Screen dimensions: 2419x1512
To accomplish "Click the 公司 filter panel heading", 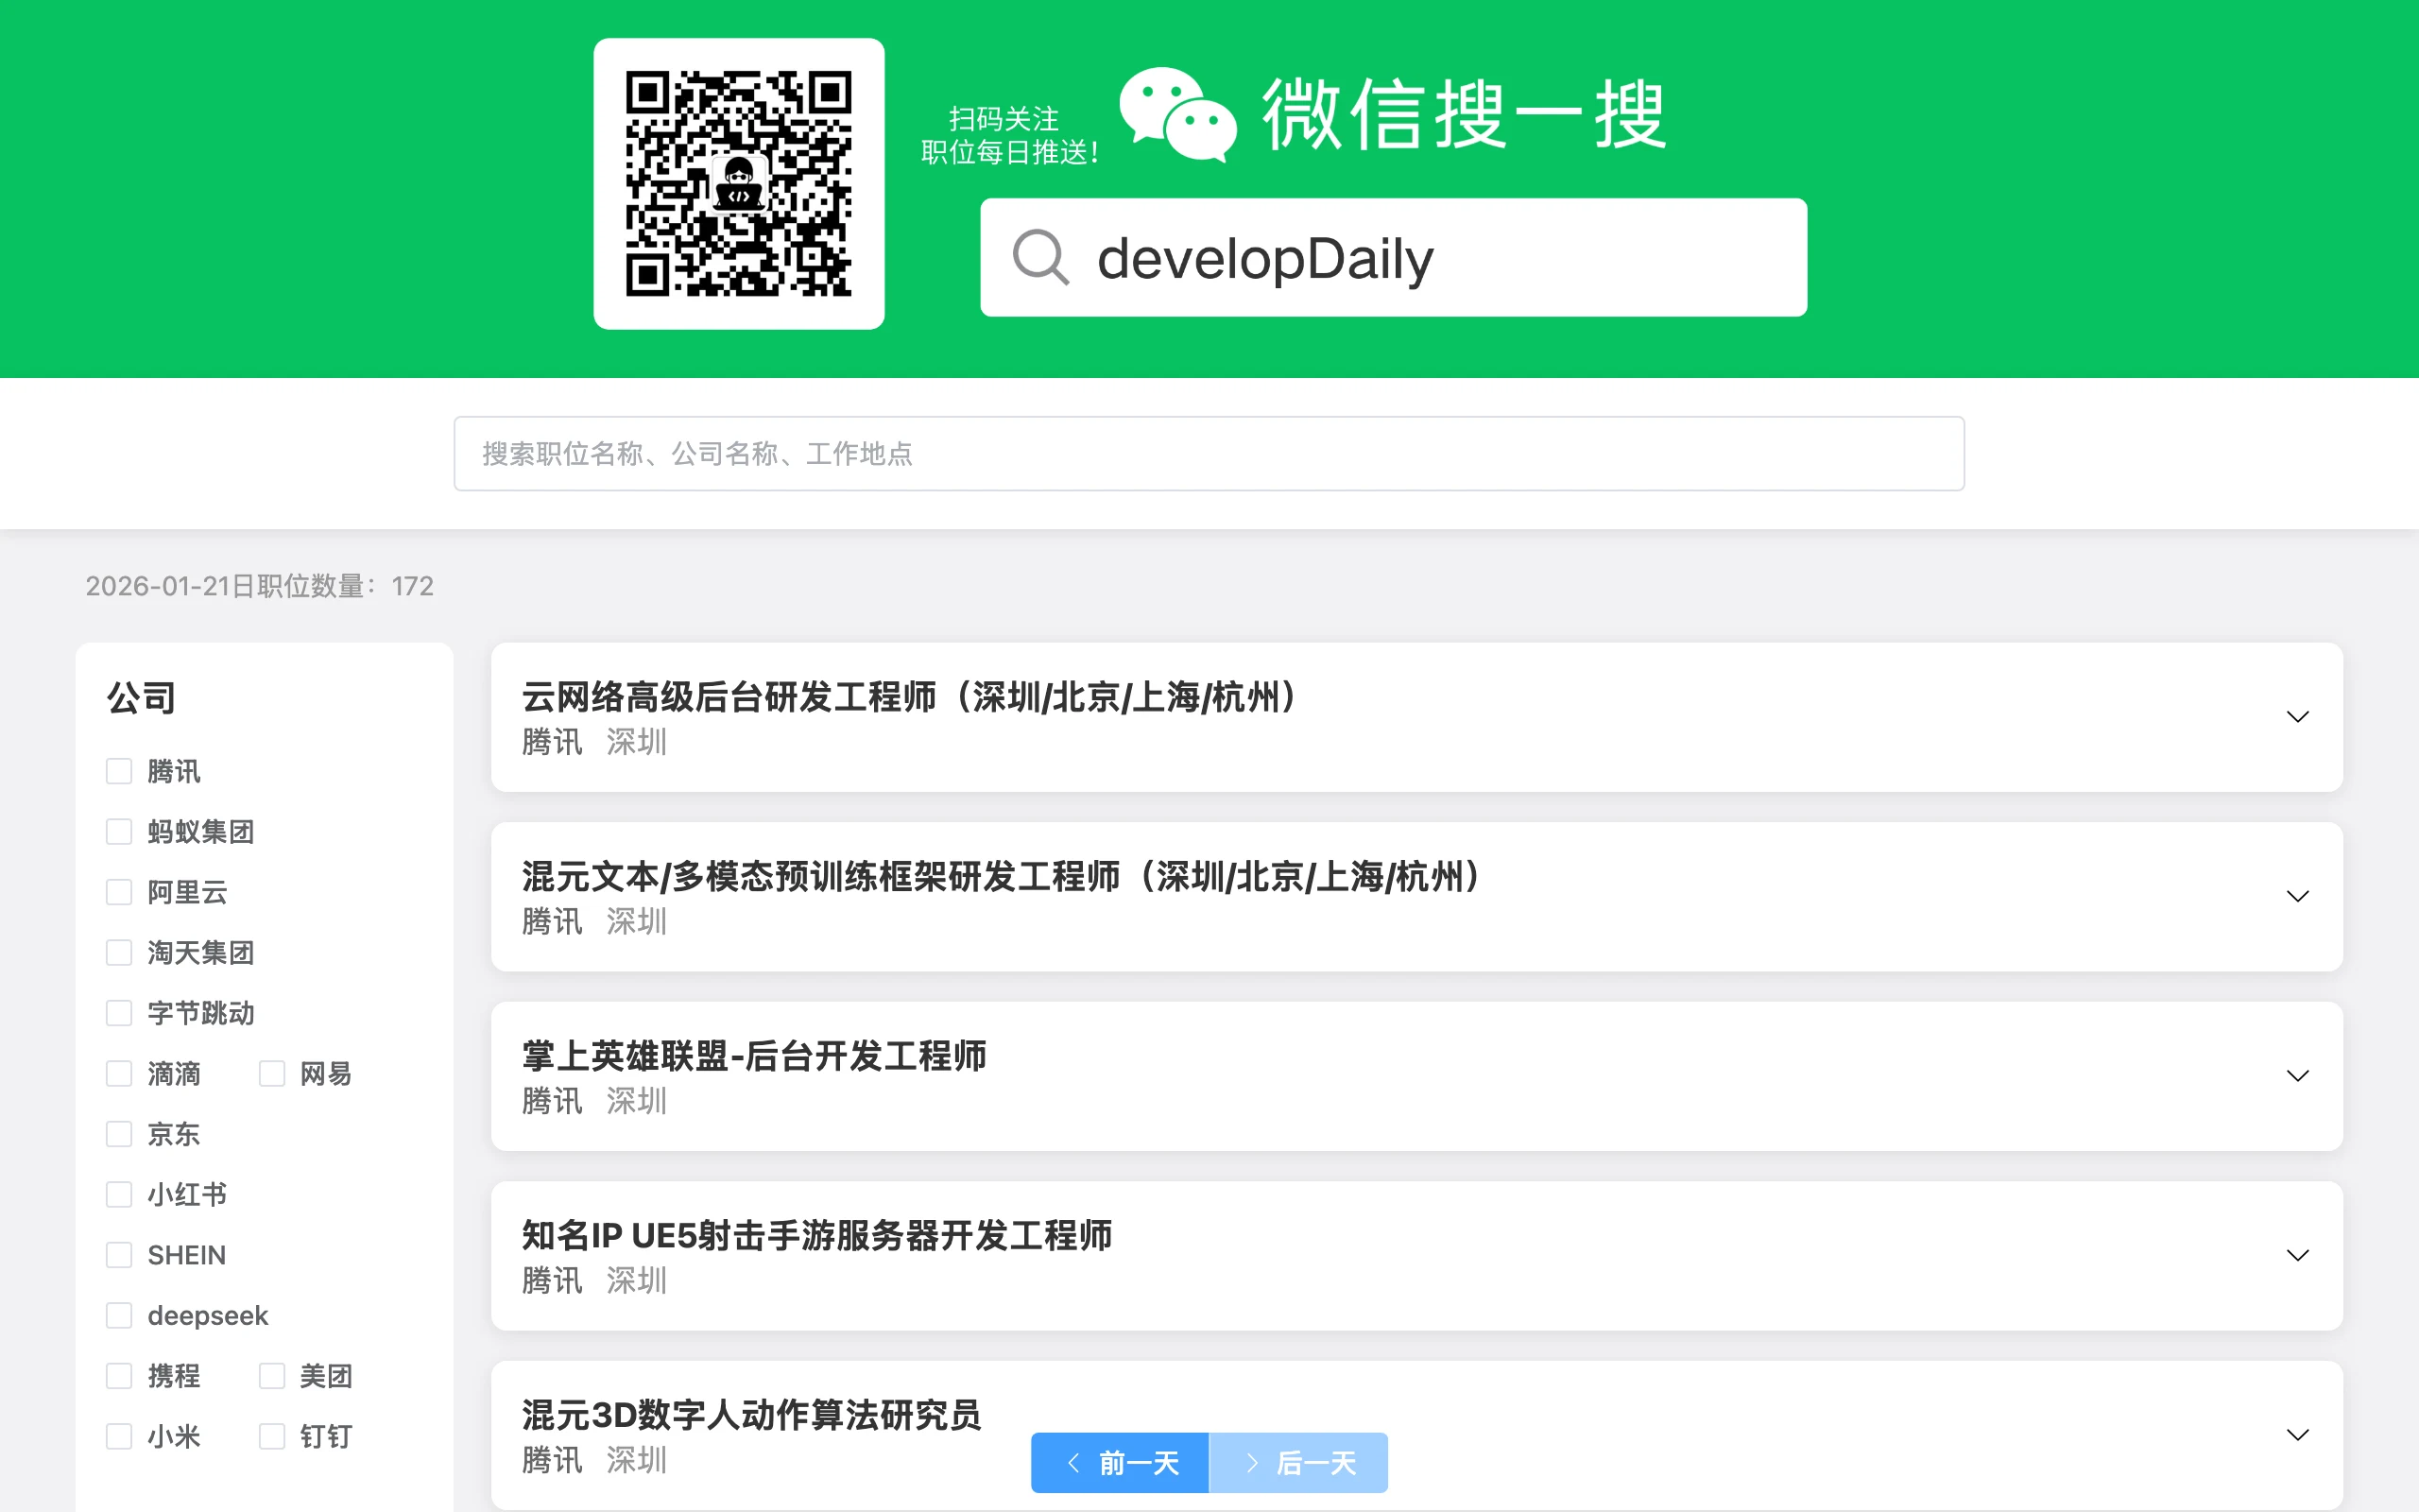I will (142, 698).
